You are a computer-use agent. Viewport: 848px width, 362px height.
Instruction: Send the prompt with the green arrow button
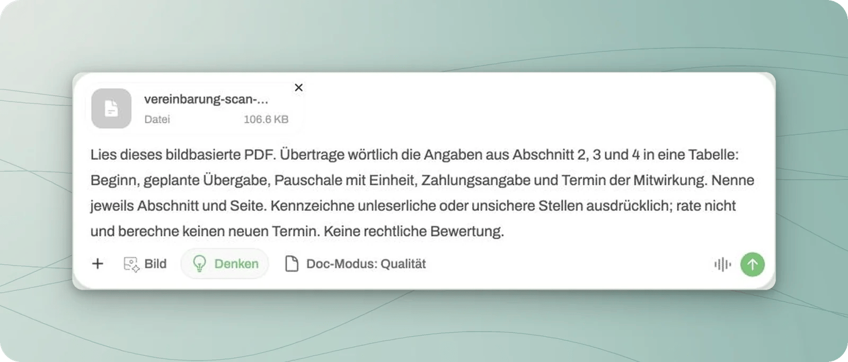tap(753, 264)
